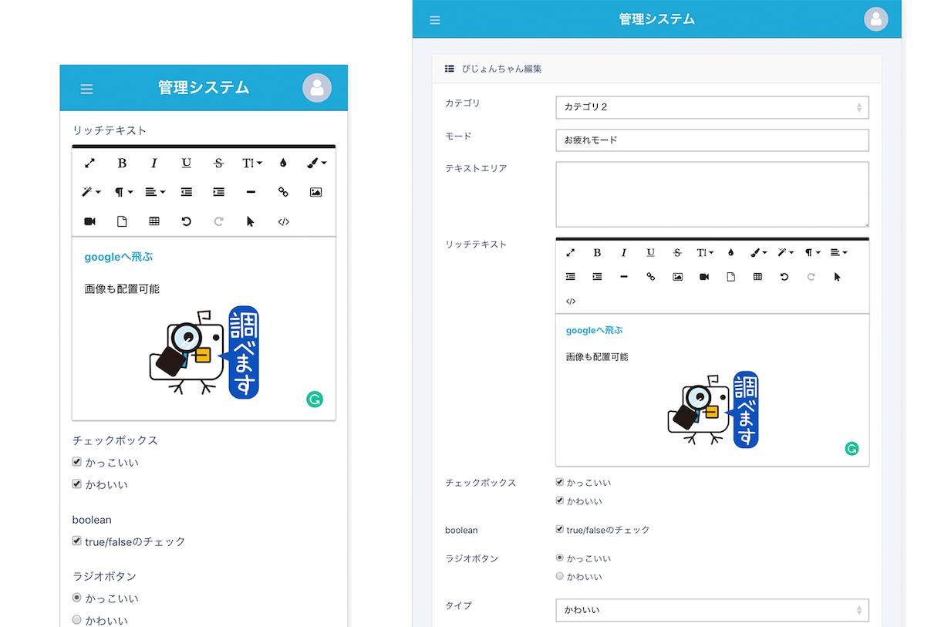
Task: Pick text color droplet in left mobile editor
Action: (283, 163)
